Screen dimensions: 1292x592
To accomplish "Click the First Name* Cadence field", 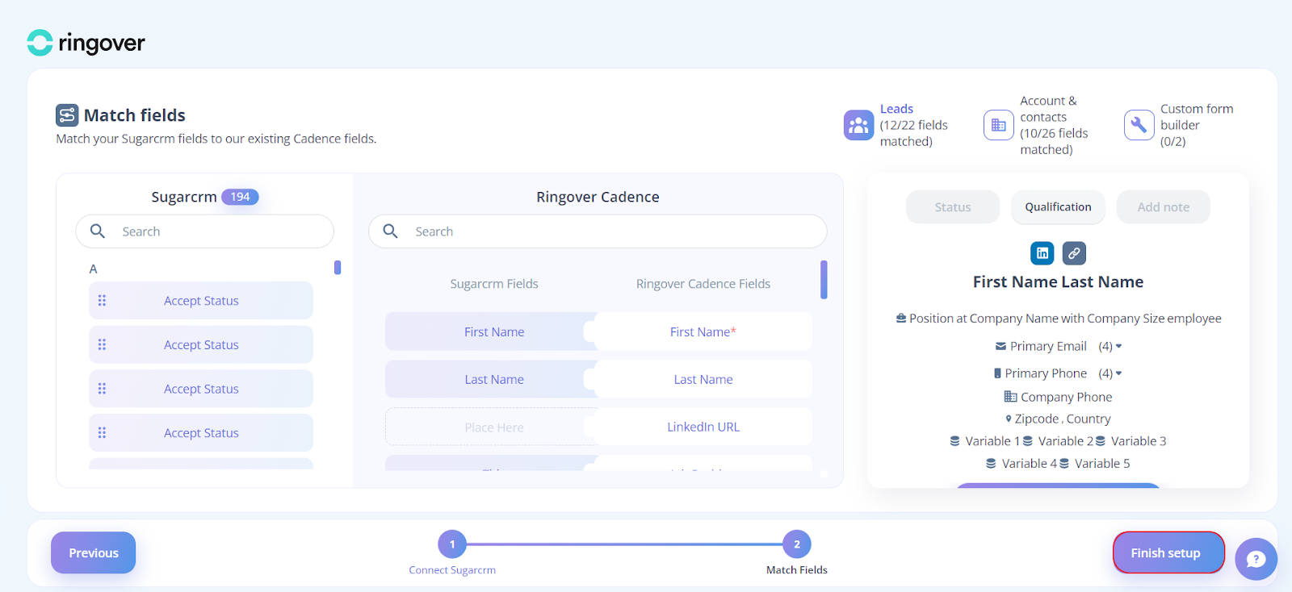I will click(x=703, y=331).
